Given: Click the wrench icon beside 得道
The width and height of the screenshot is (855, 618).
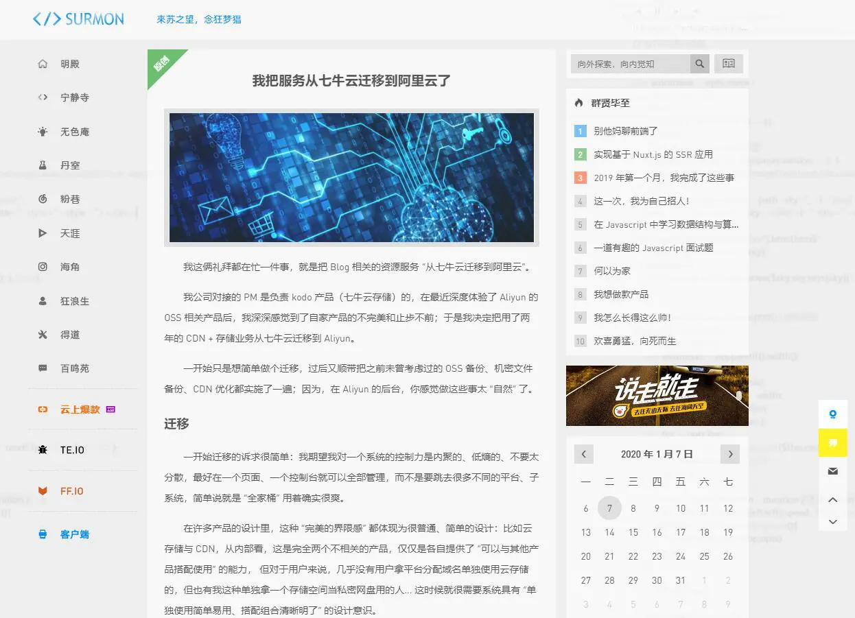Looking at the screenshot, I should pyautogui.click(x=43, y=335).
